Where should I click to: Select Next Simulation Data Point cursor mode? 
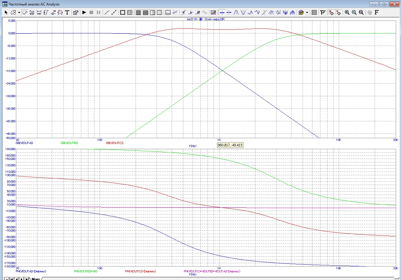tap(222, 13)
